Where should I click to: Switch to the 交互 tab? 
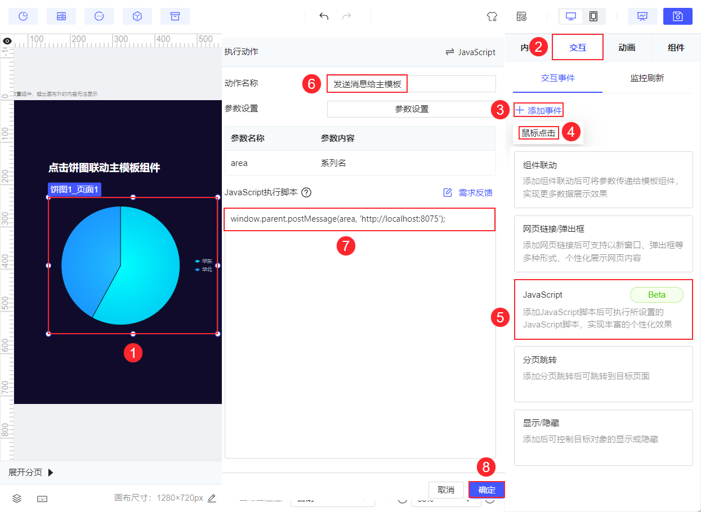point(578,48)
